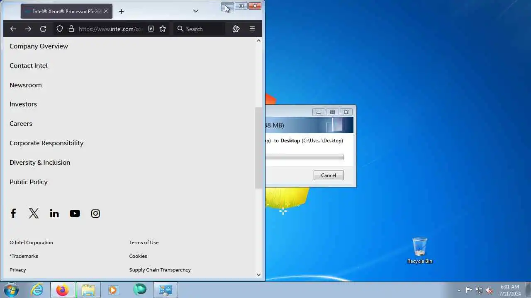Minimize the Firefox window
Viewport: 531px width, 298px height.
point(227,6)
